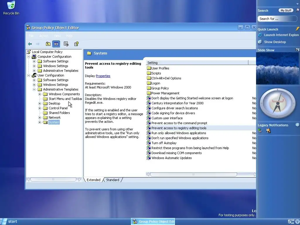Viewport: 300px width, 225px height.
Task: Click the User Configuration icon
Action: [x=34, y=75]
